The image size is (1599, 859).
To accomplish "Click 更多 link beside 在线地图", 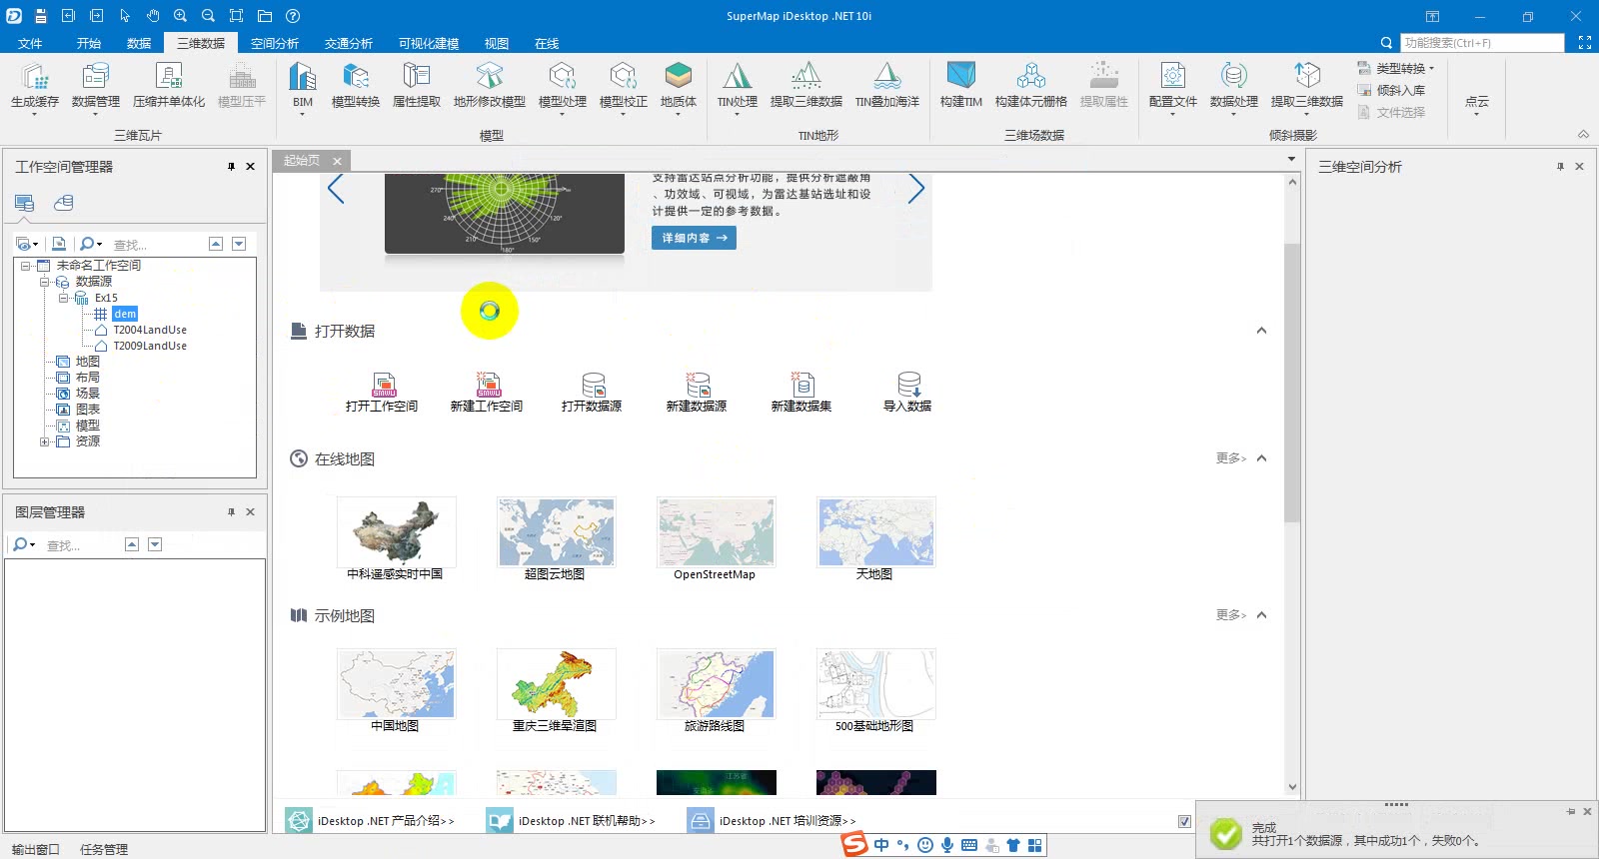I will point(1230,458).
